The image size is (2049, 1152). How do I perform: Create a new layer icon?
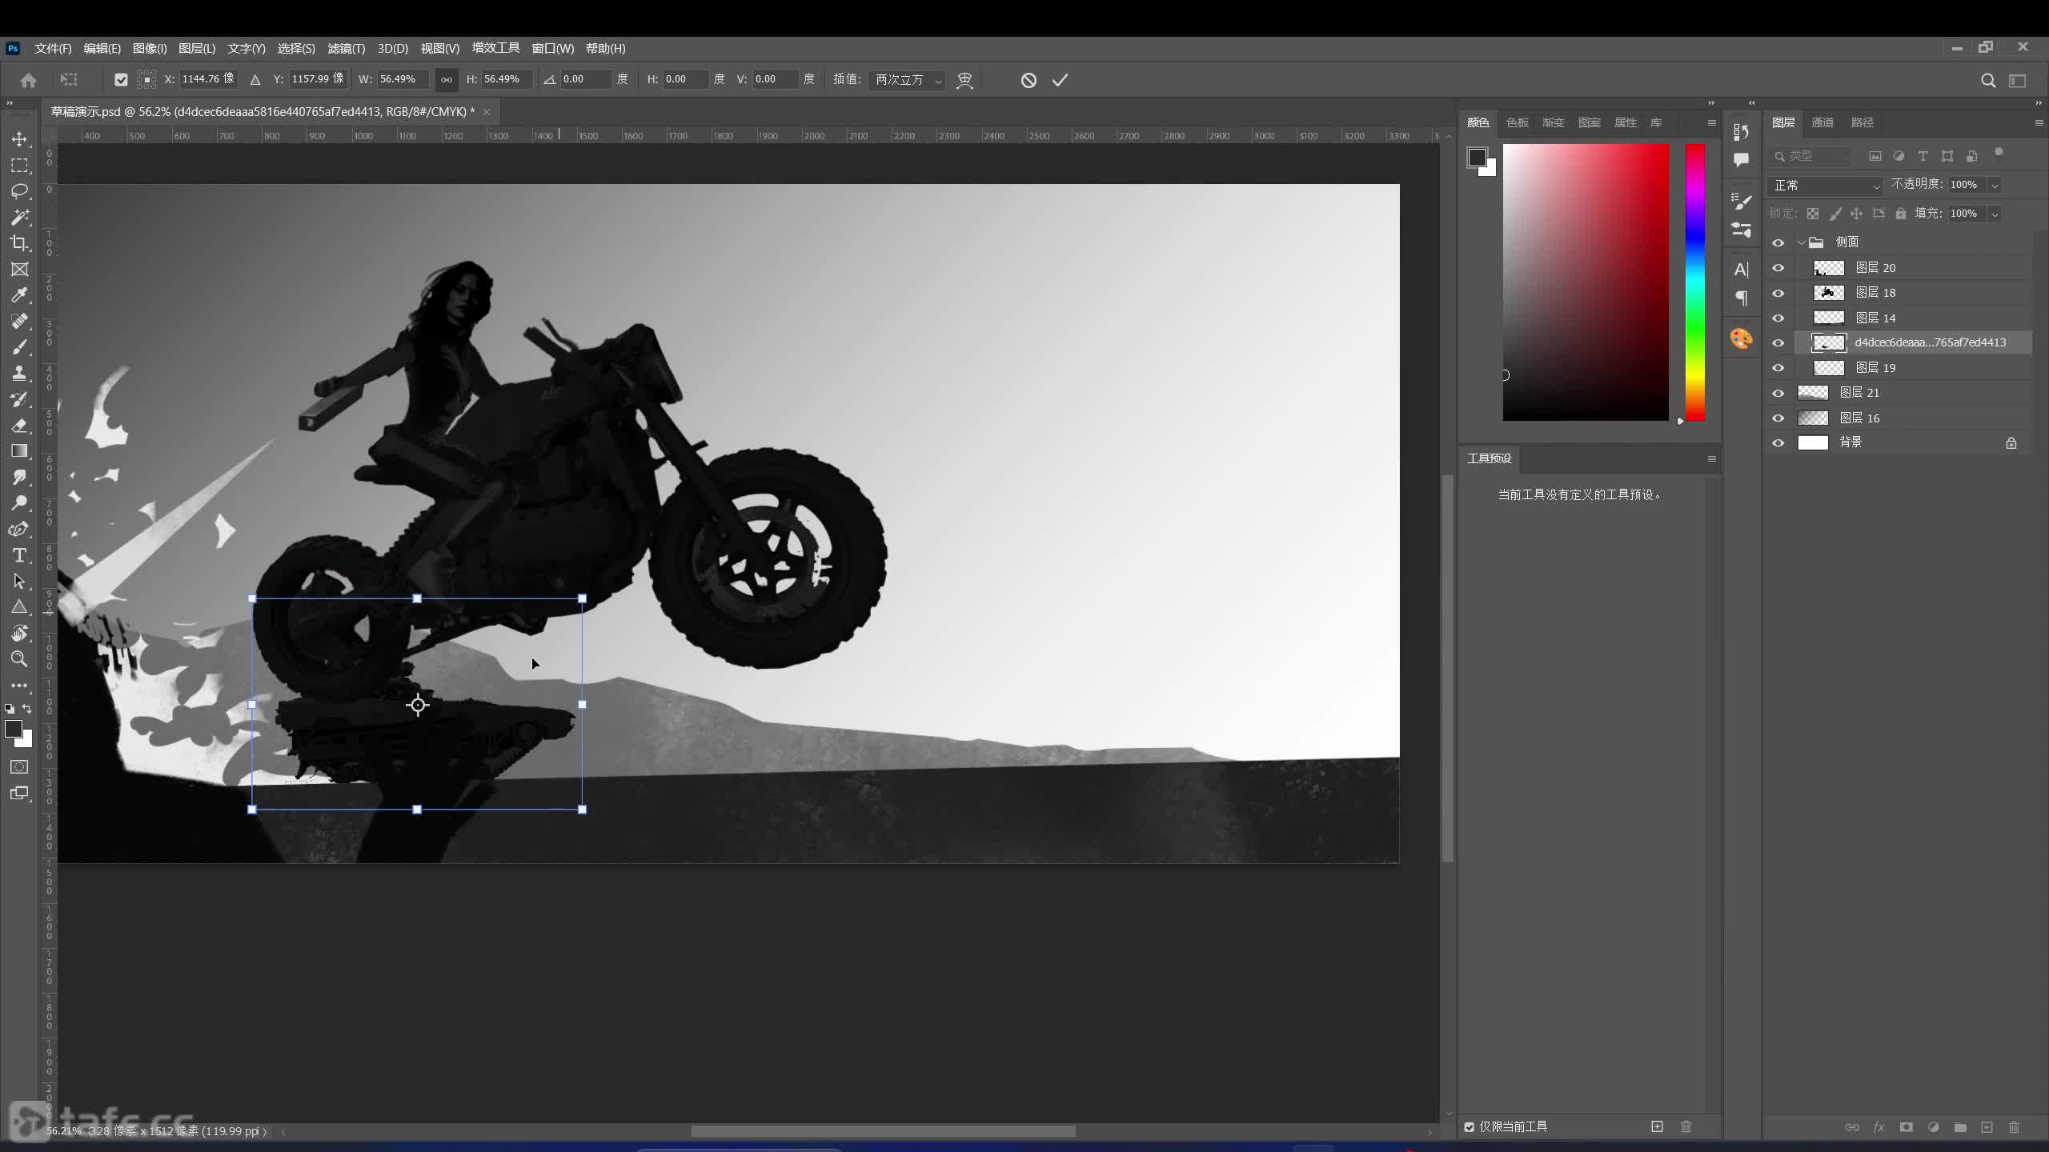pos(1987,1127)
